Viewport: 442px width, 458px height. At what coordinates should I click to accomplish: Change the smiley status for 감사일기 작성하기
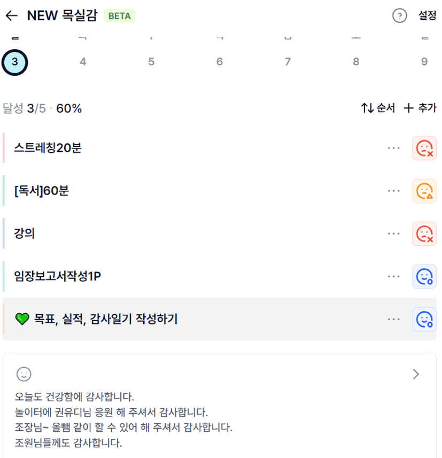[424, 319]
